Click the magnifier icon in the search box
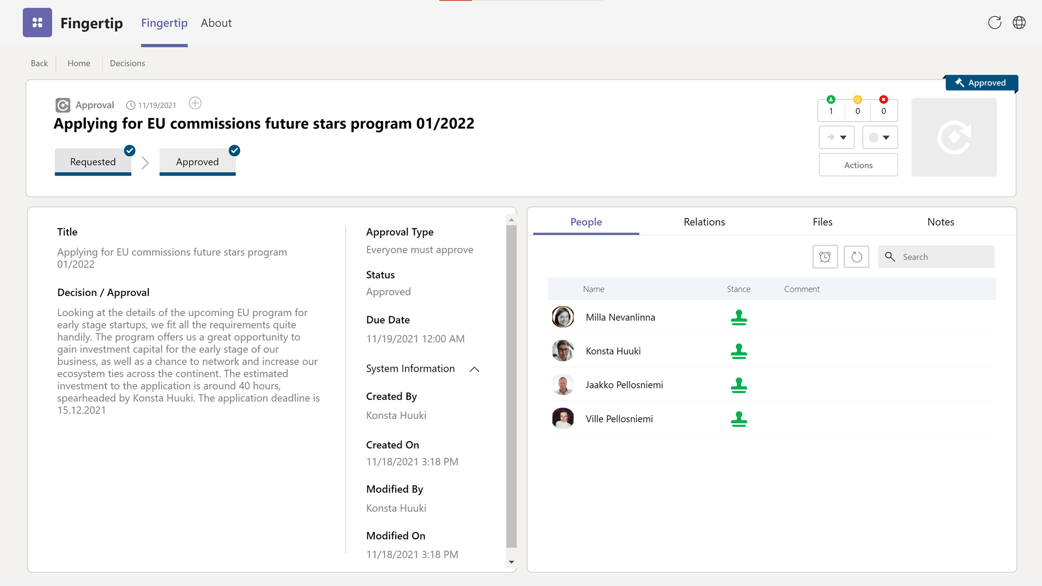 click(x=890, y=257)
